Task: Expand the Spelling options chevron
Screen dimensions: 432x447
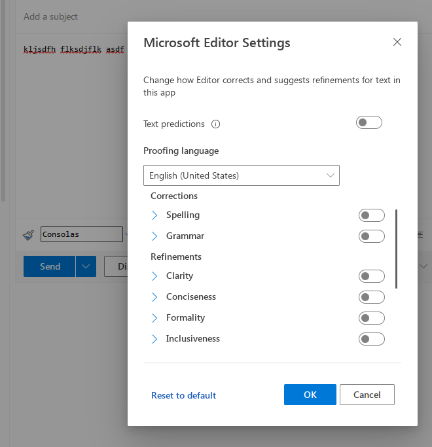Action: pos(154,215)
